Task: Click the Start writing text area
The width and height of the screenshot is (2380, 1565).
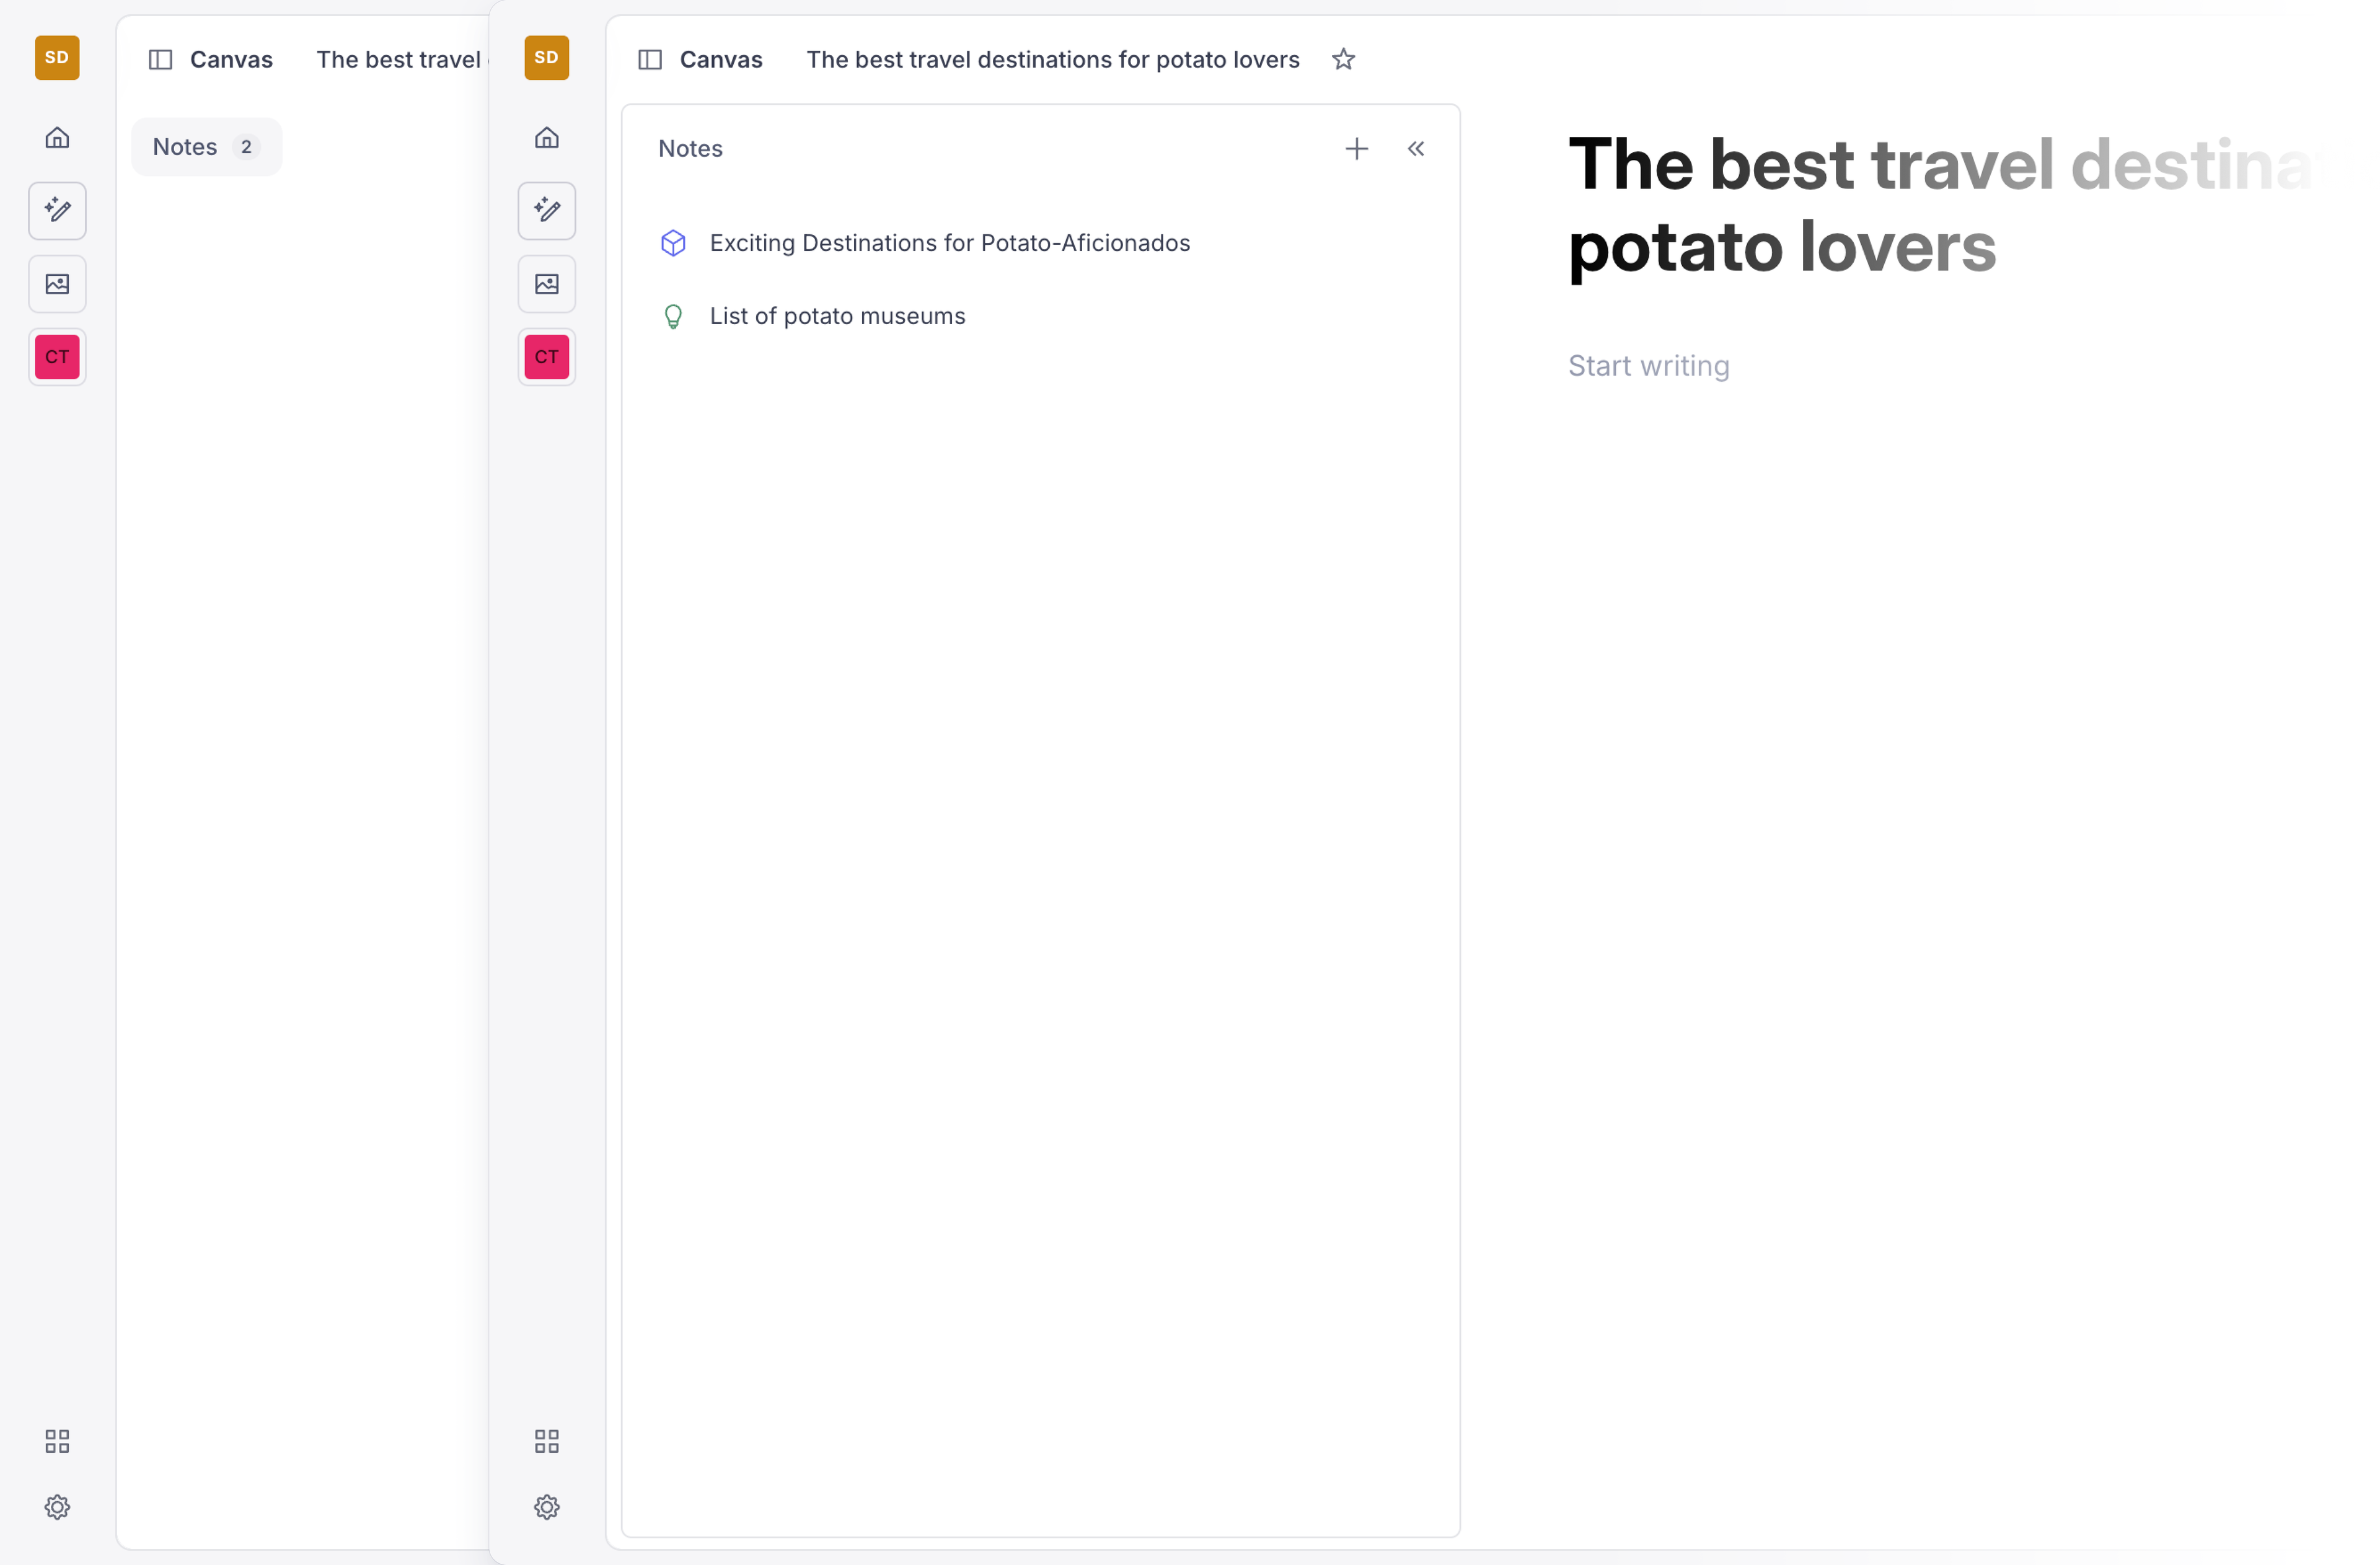Action: tap(1648, 366)
